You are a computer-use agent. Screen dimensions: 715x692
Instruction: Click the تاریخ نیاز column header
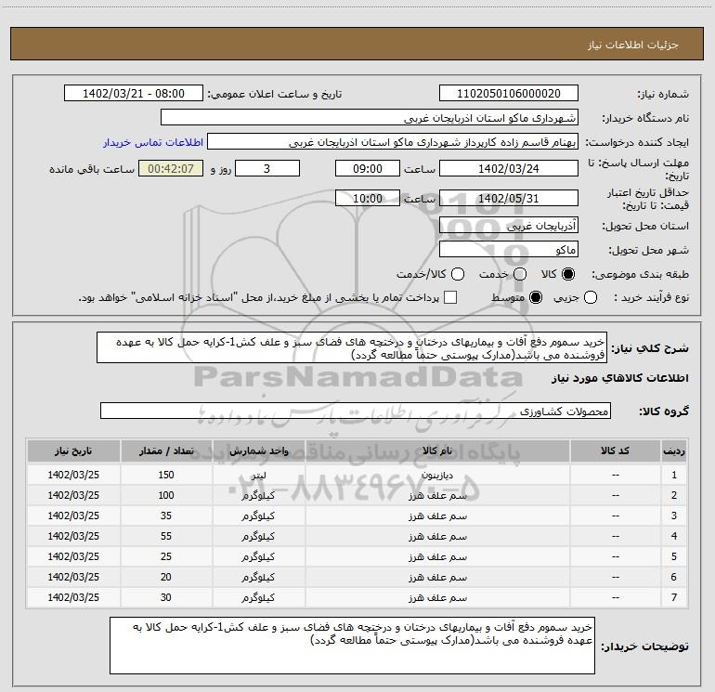pos(73,451)
